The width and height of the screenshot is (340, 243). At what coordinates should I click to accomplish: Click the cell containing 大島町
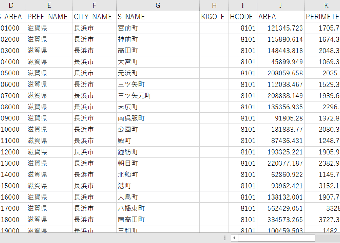point(158,197)
